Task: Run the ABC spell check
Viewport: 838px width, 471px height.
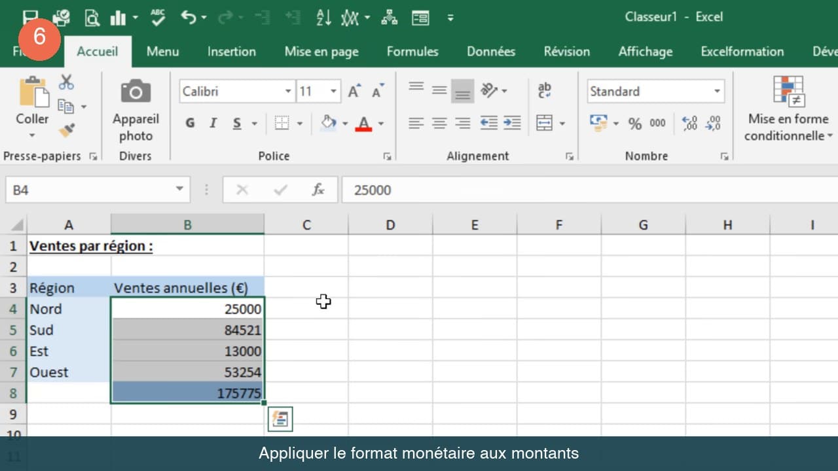Action: [x=158, y=17]
